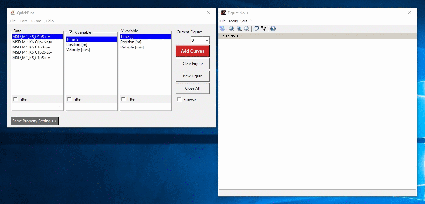Screen dimensions: 425x204
Task: Click the New Figure button
Action: 193,76
